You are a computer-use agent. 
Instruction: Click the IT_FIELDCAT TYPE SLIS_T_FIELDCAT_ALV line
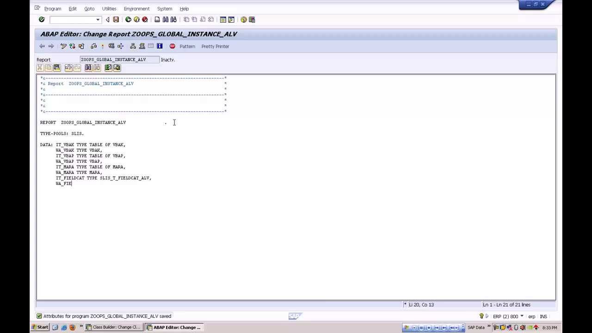coord(104,178)
